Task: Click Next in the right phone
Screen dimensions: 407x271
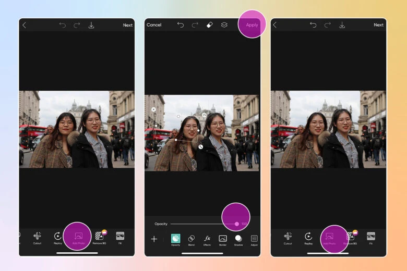Action: (x=378, y=25)
